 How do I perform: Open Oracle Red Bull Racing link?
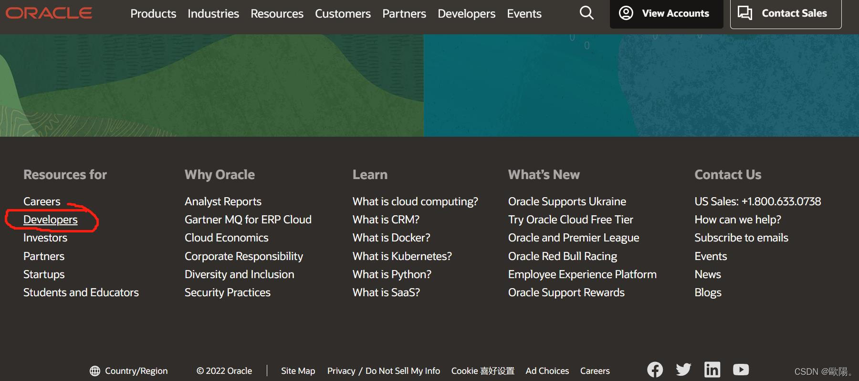pyautogui.click(x=563, y=256)
